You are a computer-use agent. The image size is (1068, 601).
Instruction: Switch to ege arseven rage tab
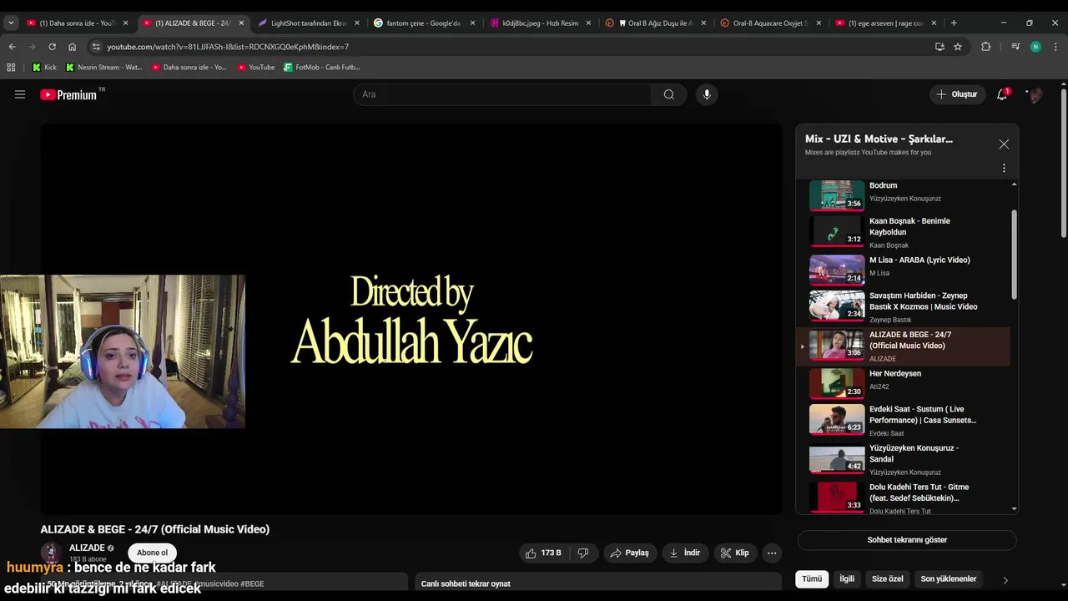(884, 23)
